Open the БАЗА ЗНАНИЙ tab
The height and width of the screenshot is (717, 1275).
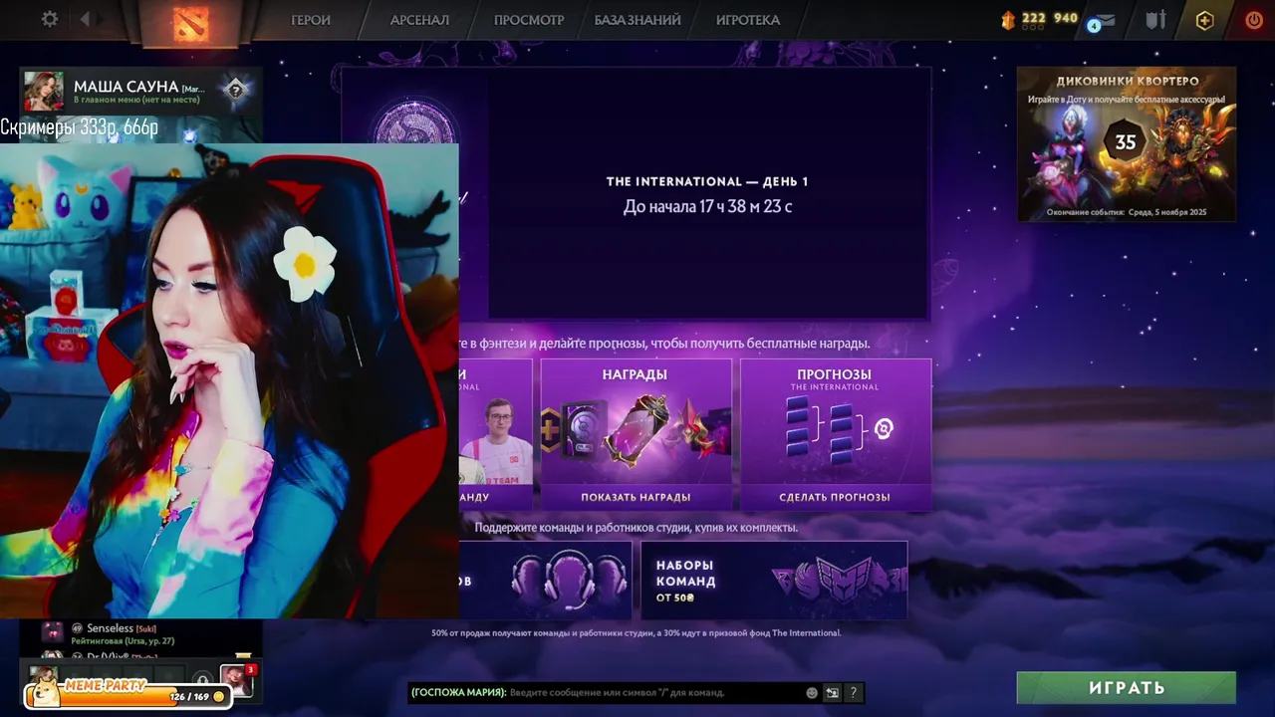[637, 20]
